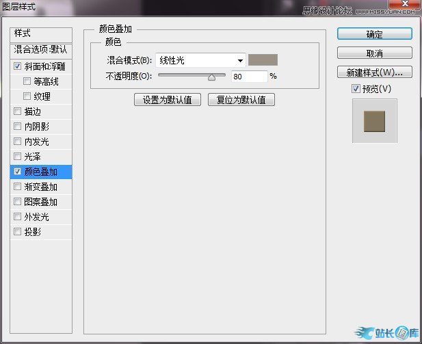Uncheck the 斜面和浮雕 checkbox
This screenshot has height=344, width=422.
[17, 66]
